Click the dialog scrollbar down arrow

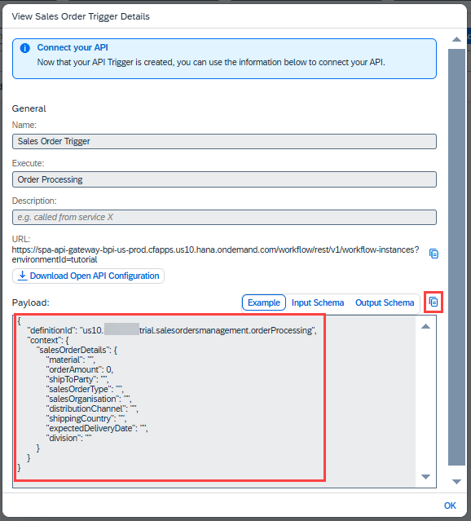[456, 482]
